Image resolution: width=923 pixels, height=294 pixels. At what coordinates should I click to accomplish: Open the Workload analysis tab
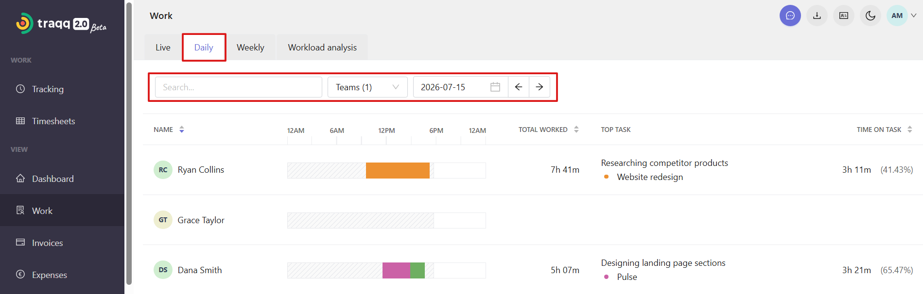pos(322,47)
